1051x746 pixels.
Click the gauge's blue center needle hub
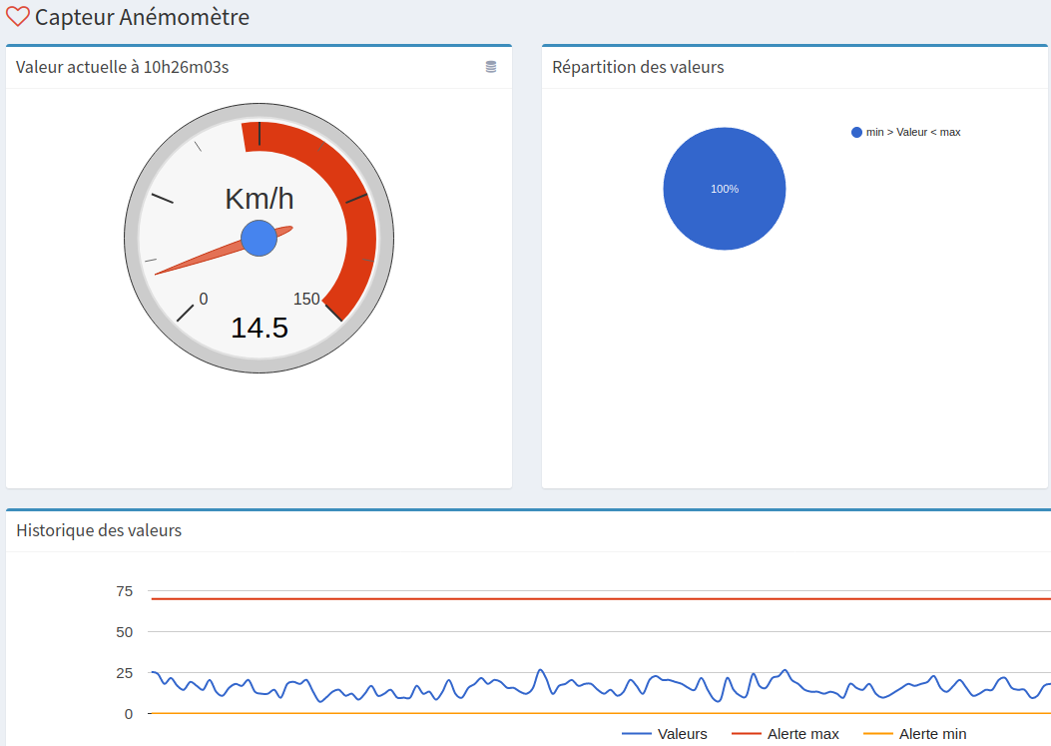click(259, 238)
